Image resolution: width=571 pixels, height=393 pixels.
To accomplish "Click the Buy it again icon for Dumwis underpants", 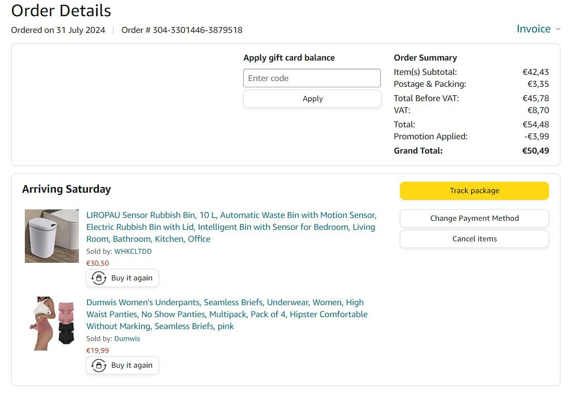I will (x=99, y=365).
